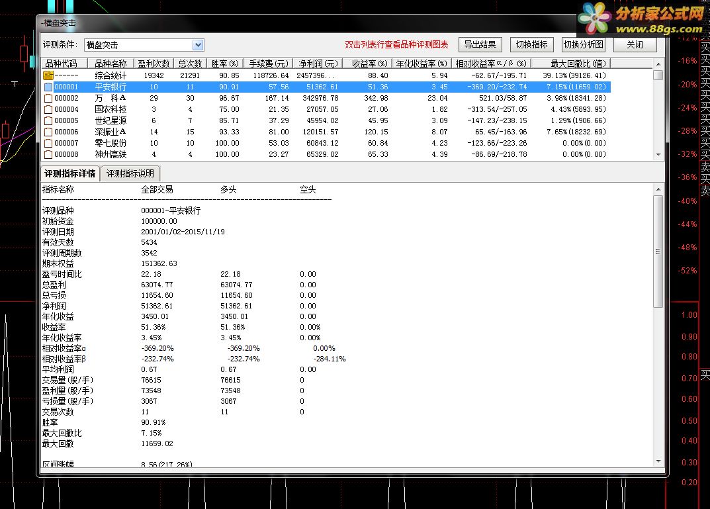Click the 最大回撤 value 11659.02
The width and height of the screenshot is (710, 509).
157,443
